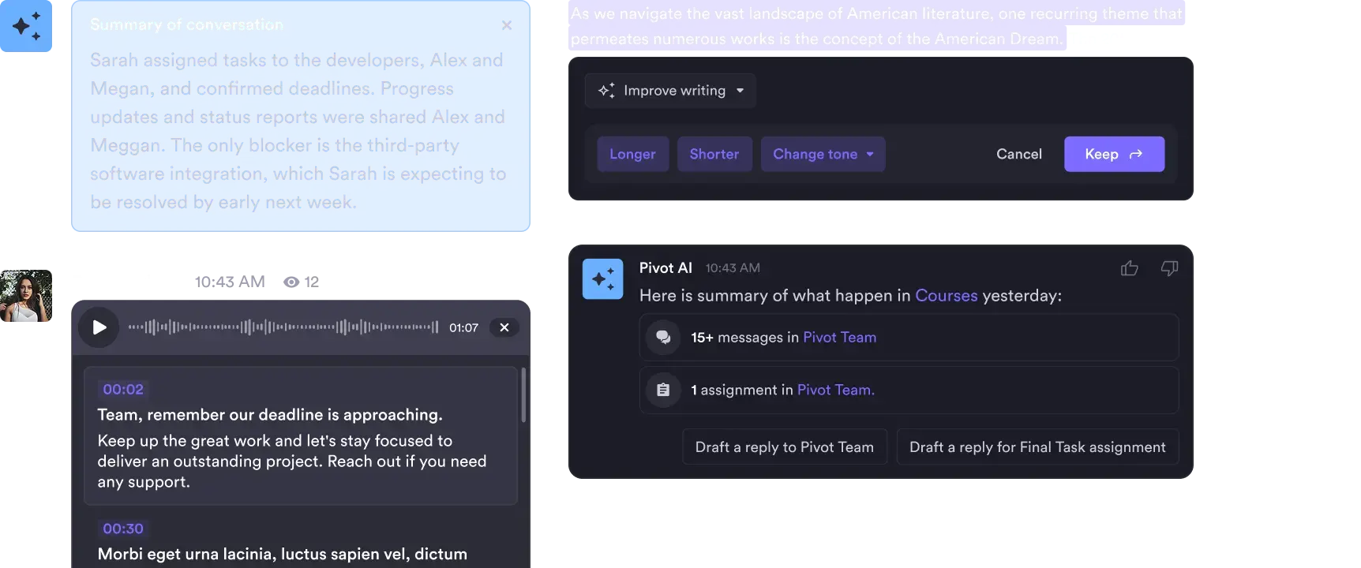The height and width of the screenshot is (568, 1361).
Task: Click the clipboard assignment icon
Action: (x=663, y=390)
